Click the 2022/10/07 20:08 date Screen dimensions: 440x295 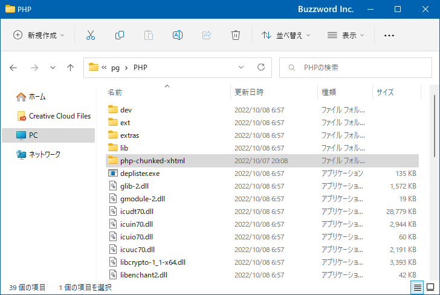pyautogui.click(x=261, y=161)
